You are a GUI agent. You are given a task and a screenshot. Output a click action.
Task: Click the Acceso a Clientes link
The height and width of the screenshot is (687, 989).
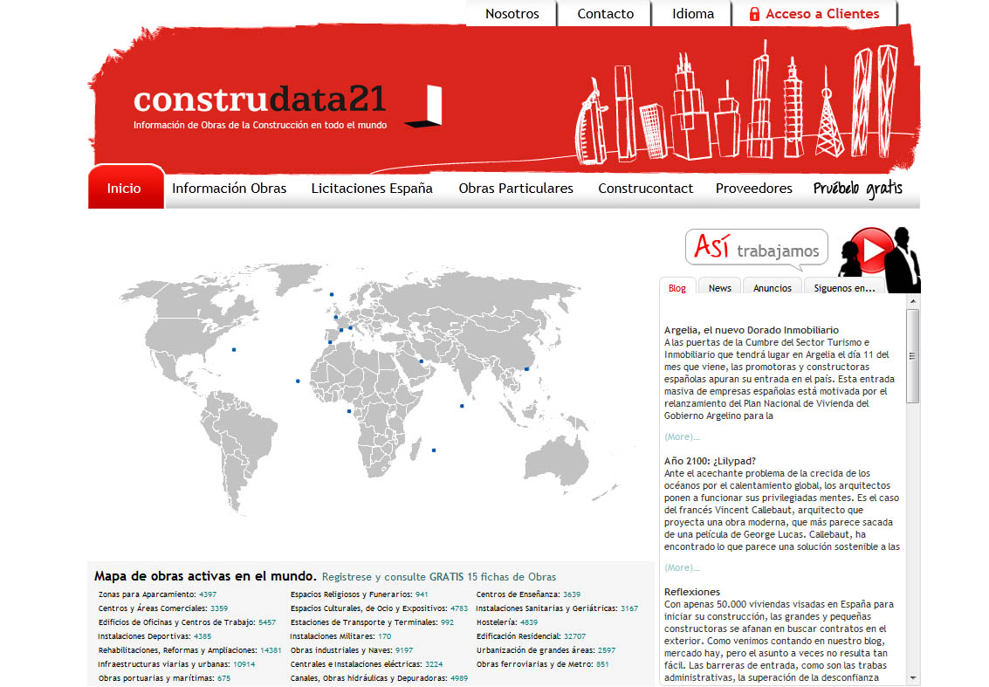pyautogui.click(x=822, y=14)
